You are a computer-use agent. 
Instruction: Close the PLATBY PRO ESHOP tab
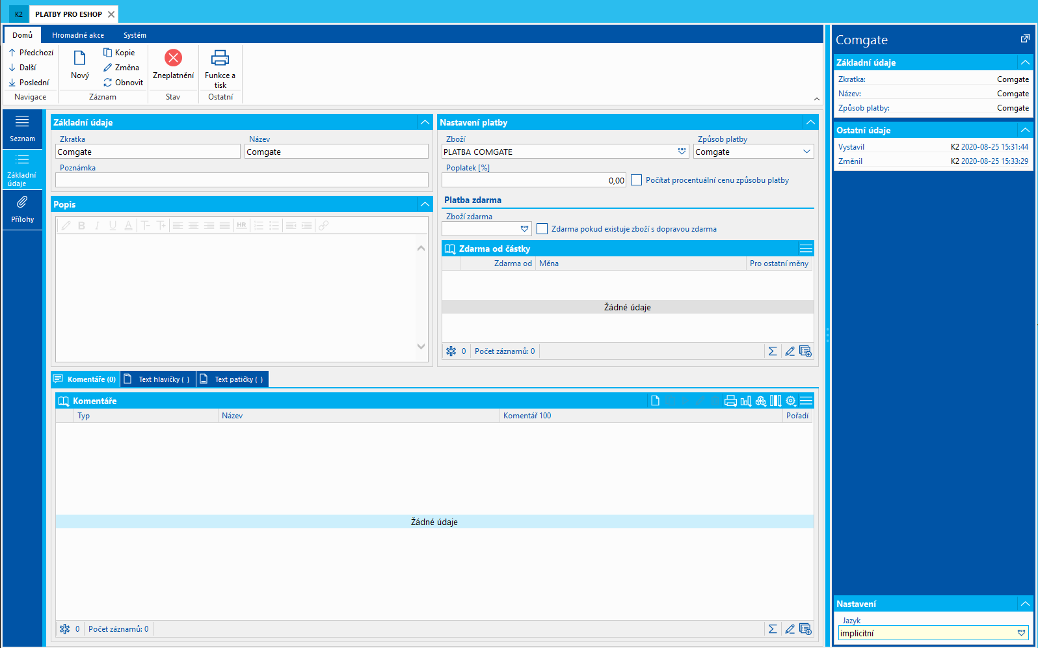(111, 14)
